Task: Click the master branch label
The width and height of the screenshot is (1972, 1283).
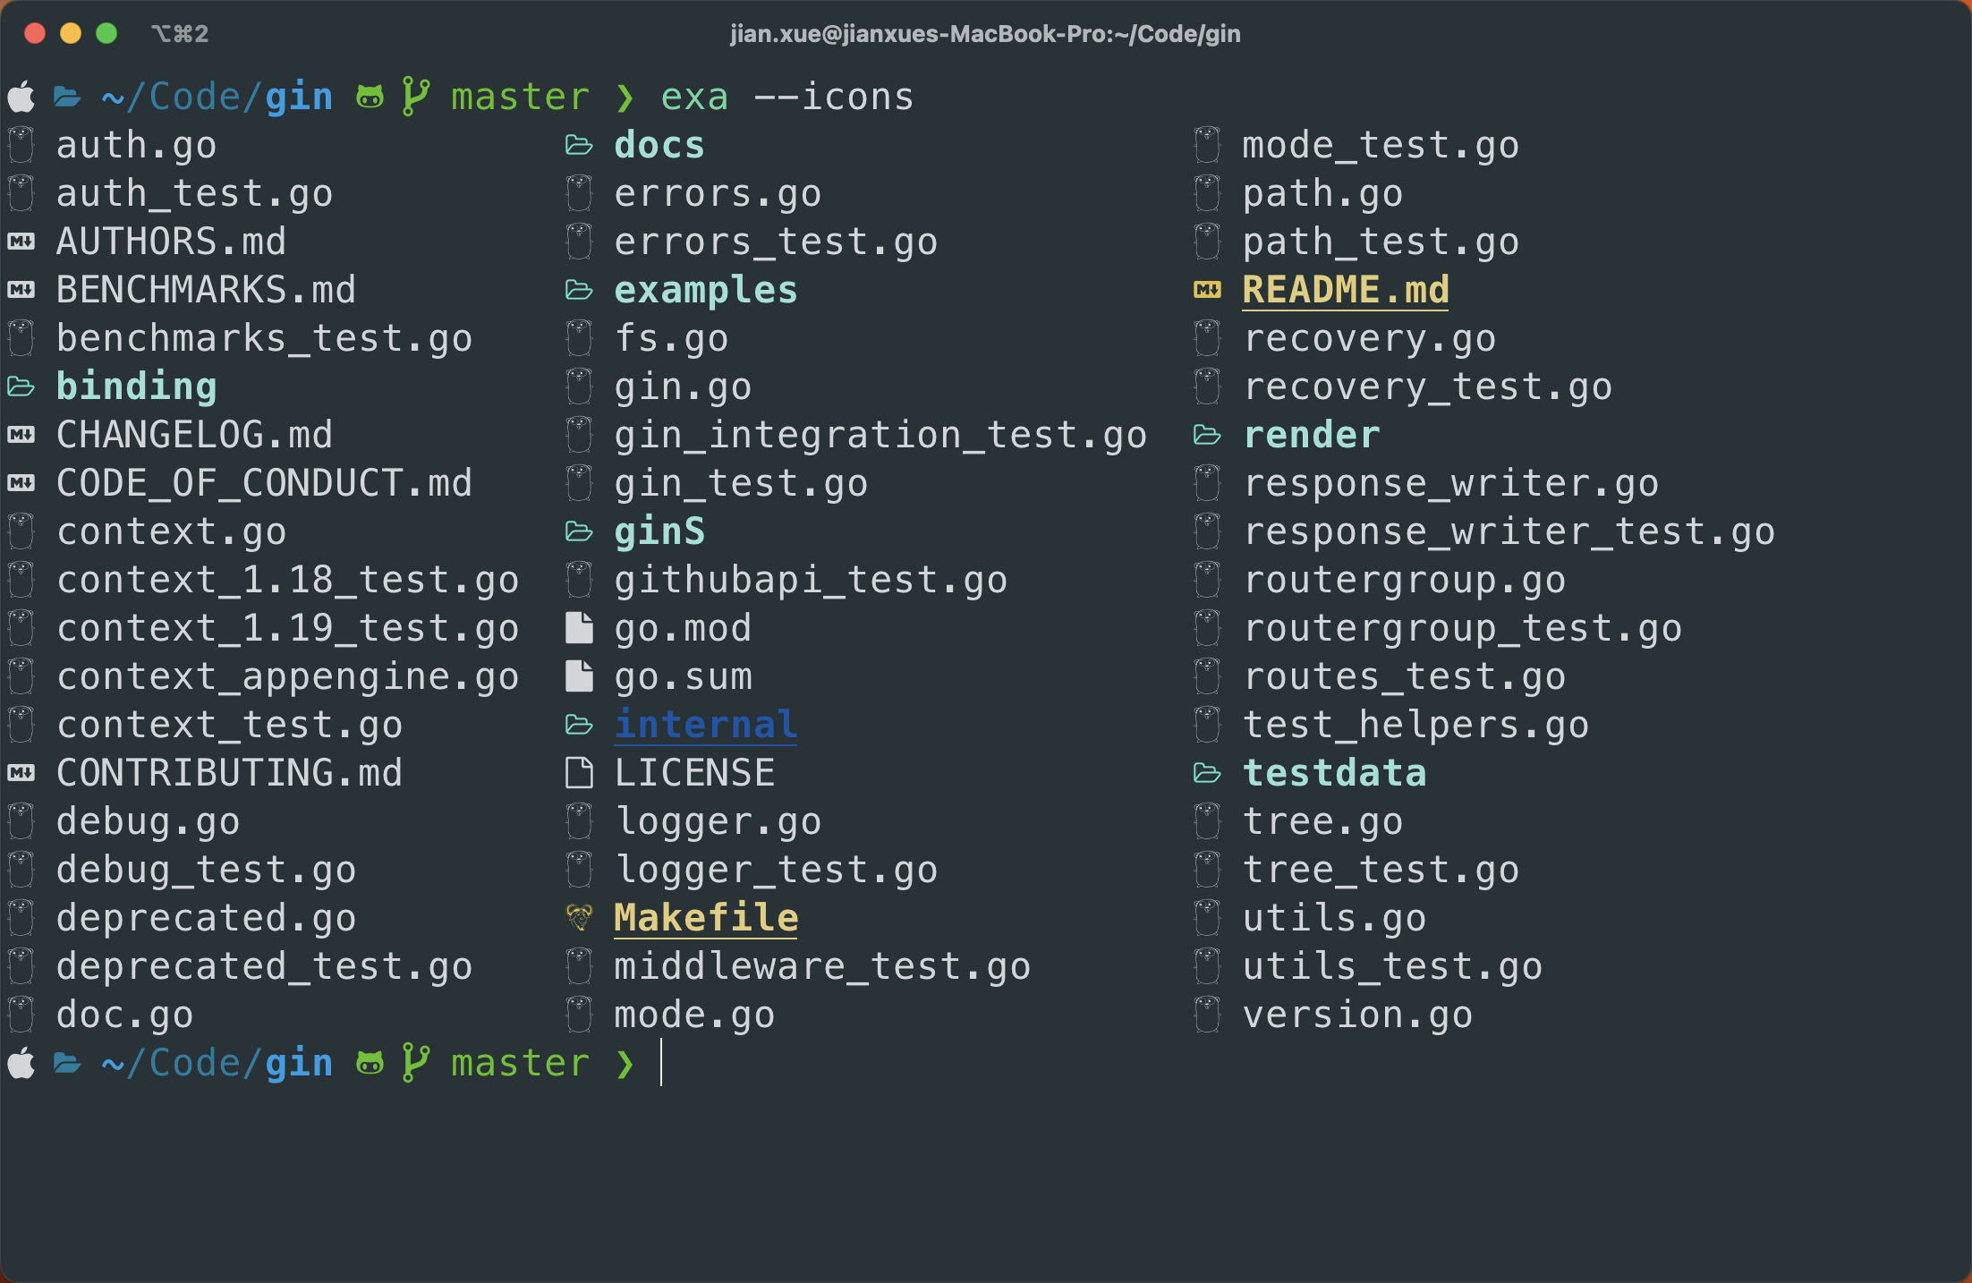Action: click(520, 96)
